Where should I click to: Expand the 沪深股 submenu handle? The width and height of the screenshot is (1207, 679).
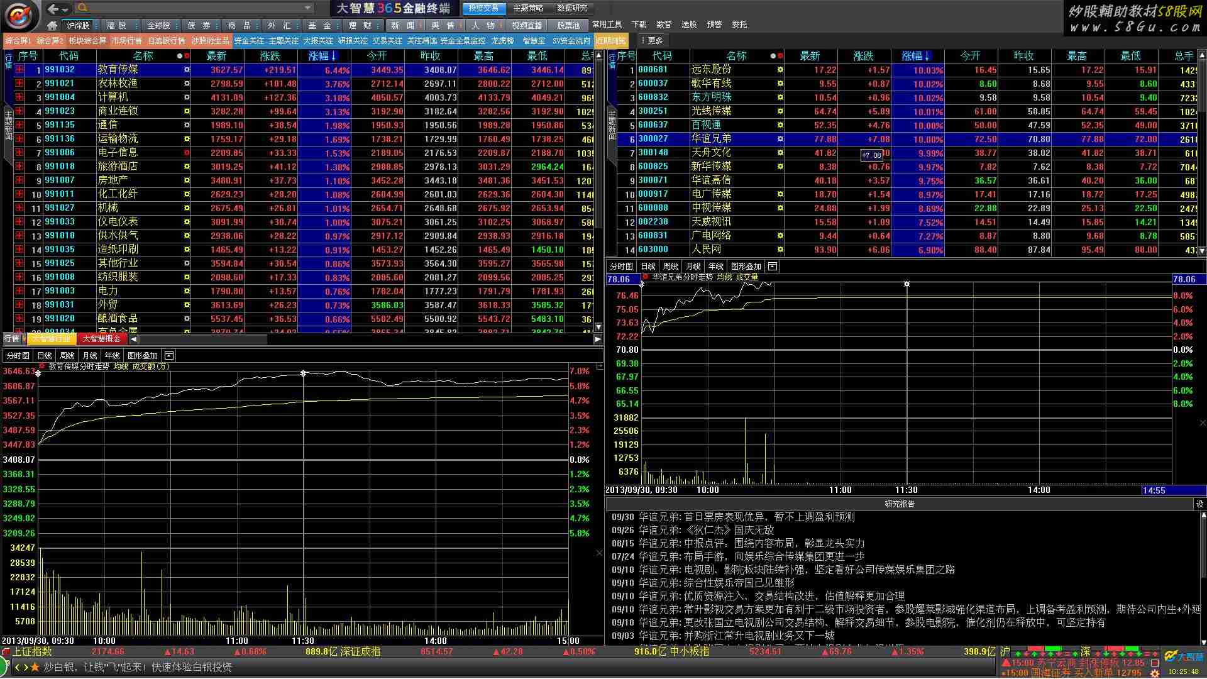96,26
